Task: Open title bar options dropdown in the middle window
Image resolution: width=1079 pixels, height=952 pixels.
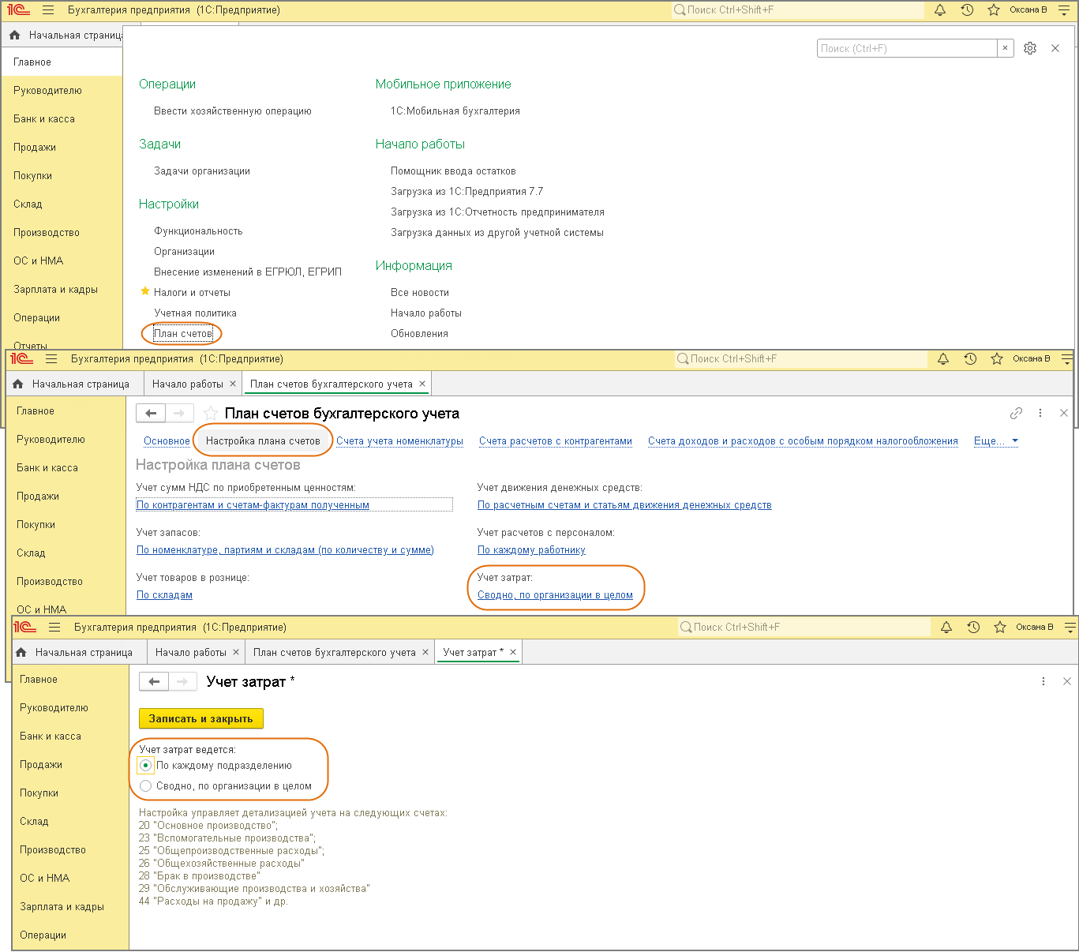Action: (1066, 359)
